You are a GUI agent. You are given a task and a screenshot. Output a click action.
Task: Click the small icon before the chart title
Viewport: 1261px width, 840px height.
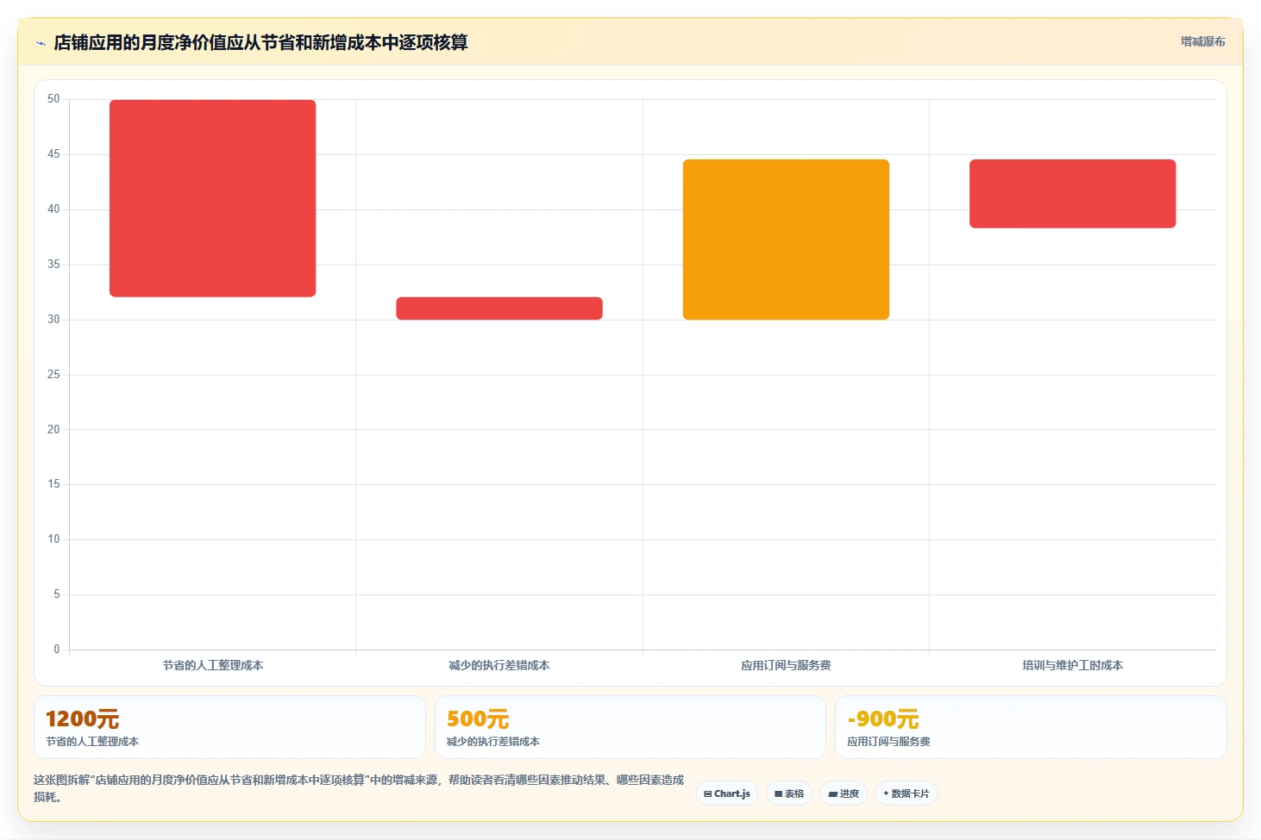[x=41, y=43]
